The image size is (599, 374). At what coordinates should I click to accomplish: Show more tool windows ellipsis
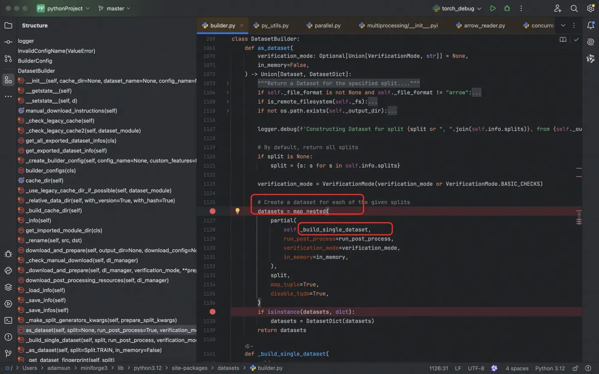click(x=8, y=97)
